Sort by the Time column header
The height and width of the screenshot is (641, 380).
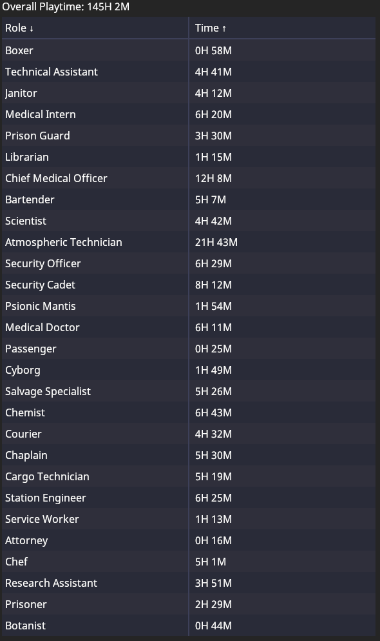tap(282, 28)
